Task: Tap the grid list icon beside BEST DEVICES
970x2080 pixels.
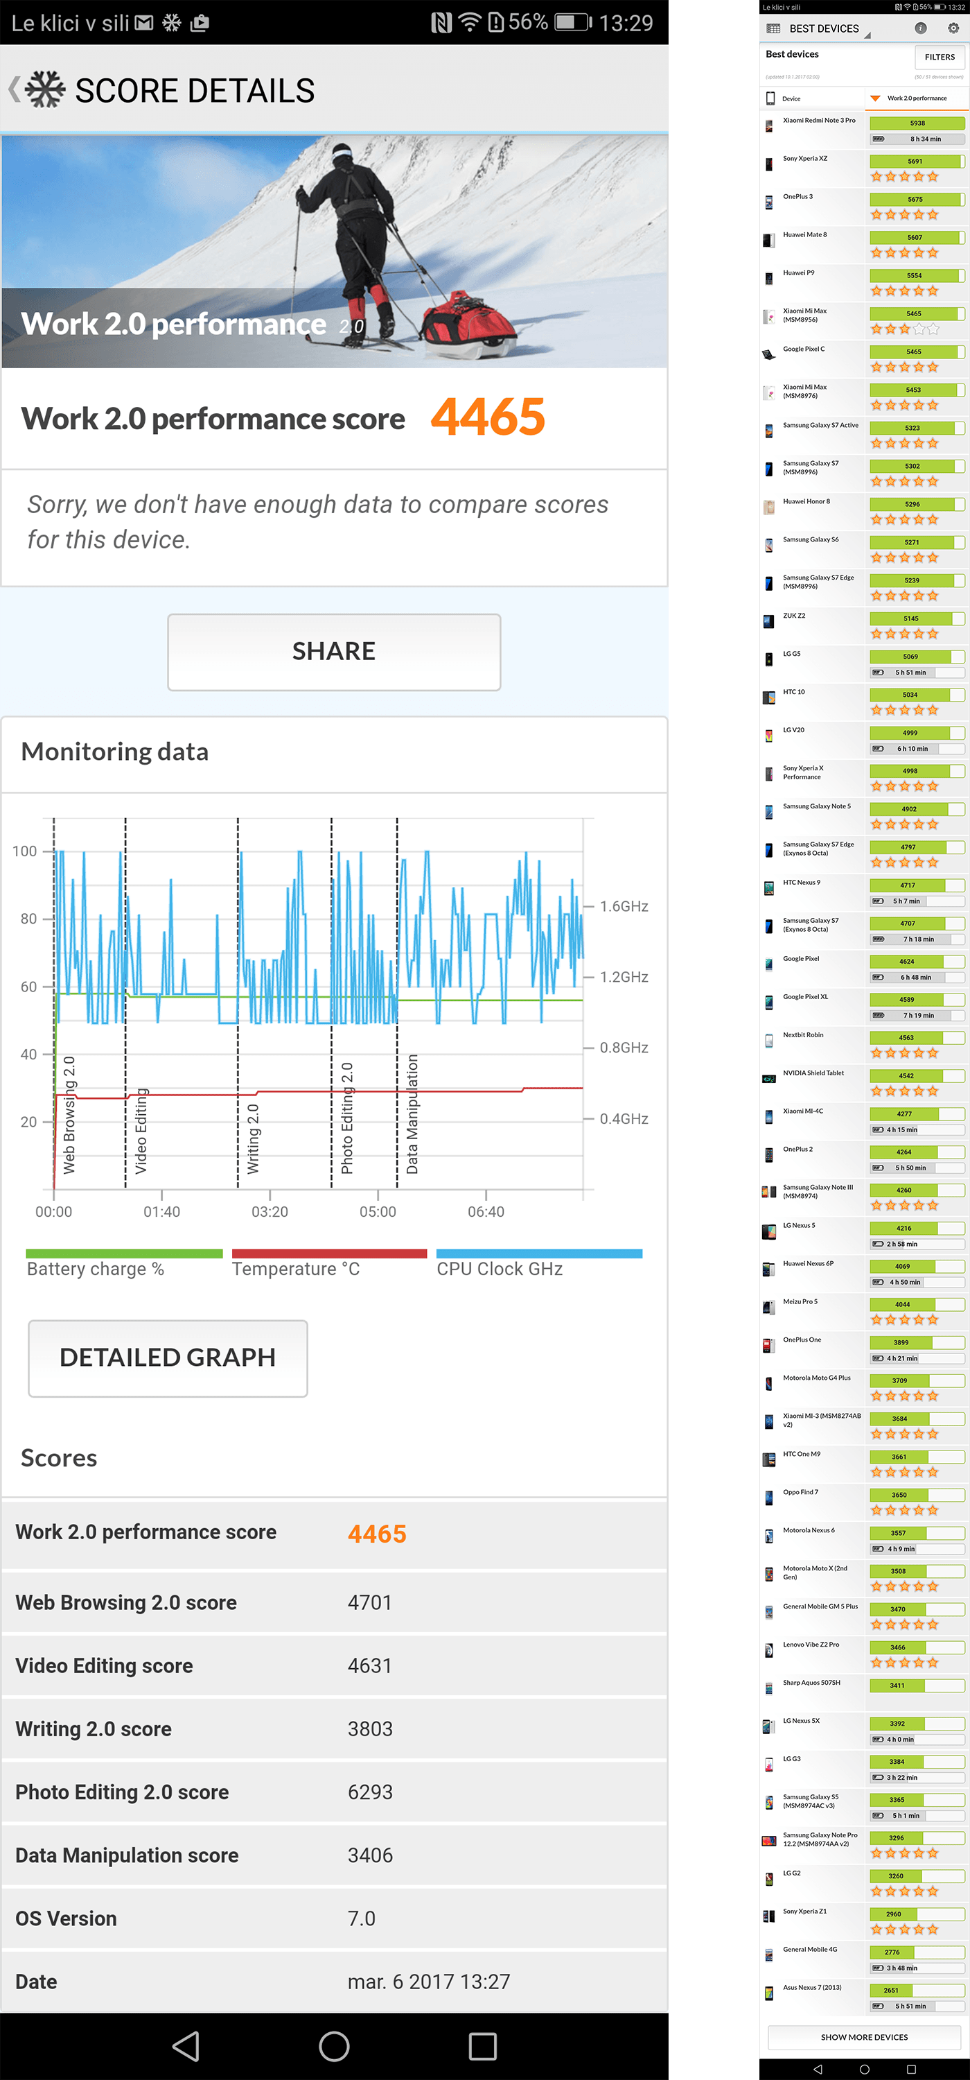Action: click(773, 28)
